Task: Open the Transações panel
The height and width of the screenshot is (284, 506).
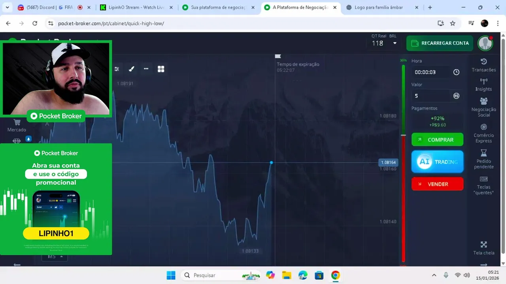Action: click(x=483, y=65)
